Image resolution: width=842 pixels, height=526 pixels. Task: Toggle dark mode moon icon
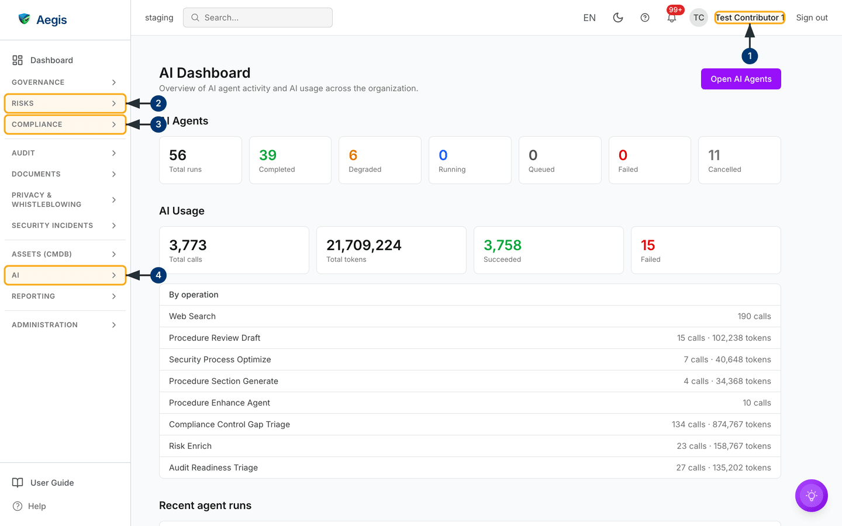click(x=618, y=18)
